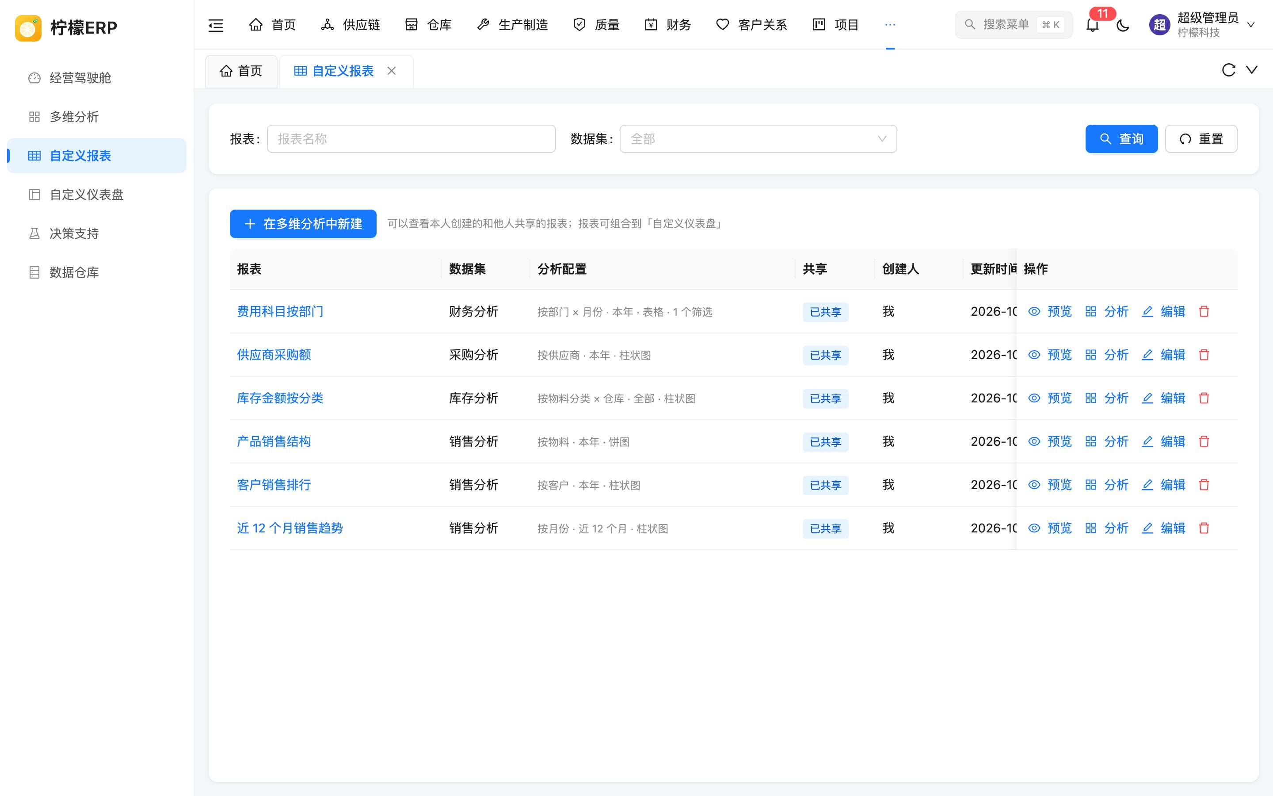The height and width of the screenshot is (796, 1273).
Task: Open the 生产制造 menu
Action: tap(512, 25)
